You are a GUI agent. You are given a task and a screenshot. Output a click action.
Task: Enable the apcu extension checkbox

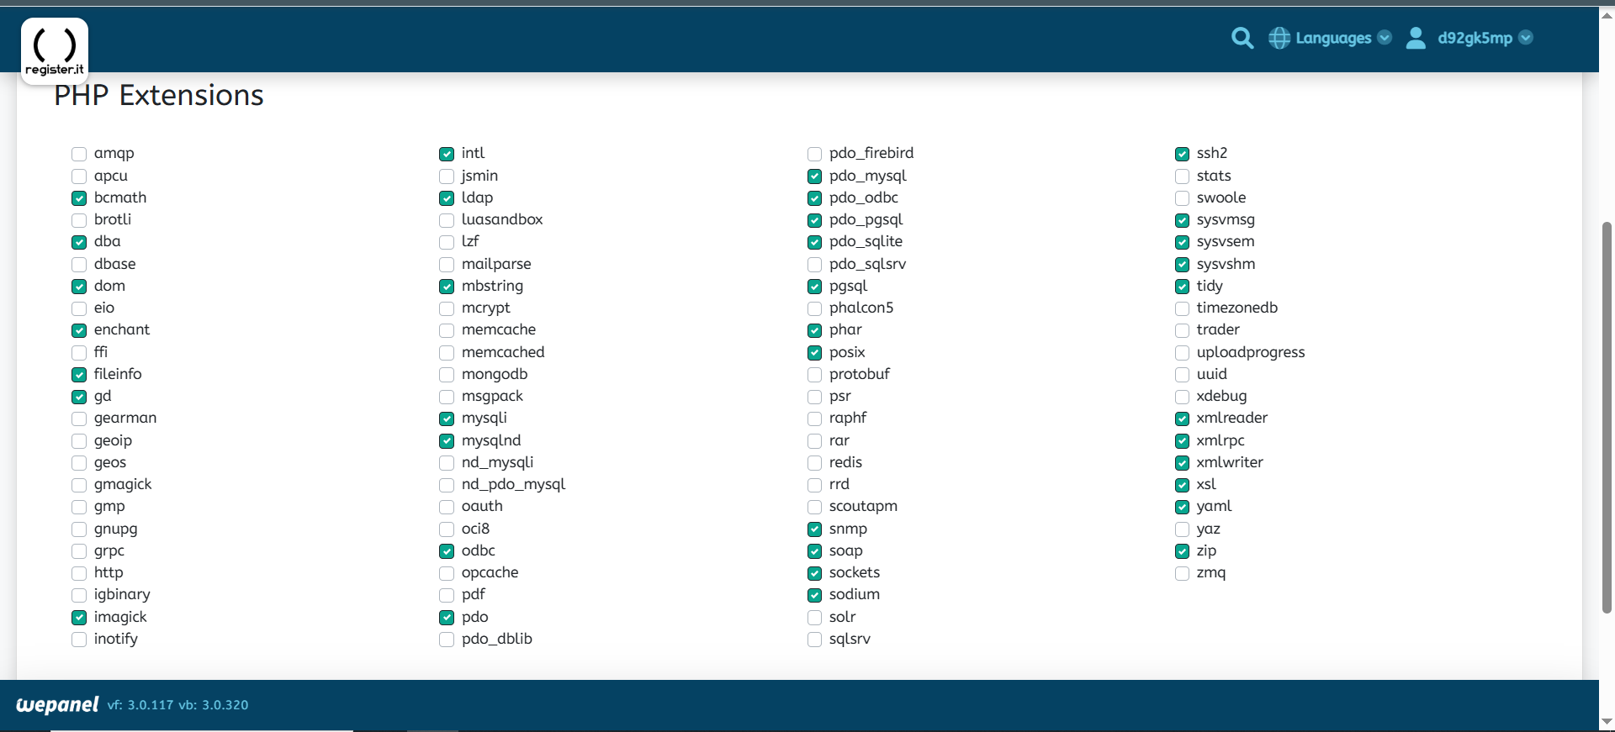(x=79, y=176)
